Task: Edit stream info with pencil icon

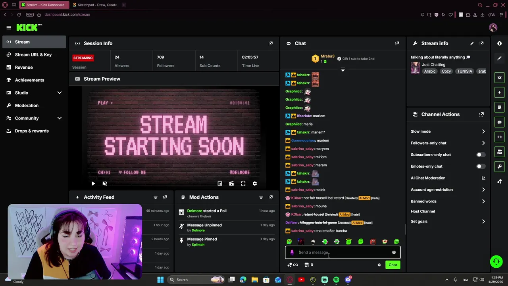Action: click(x=472, y=43)
